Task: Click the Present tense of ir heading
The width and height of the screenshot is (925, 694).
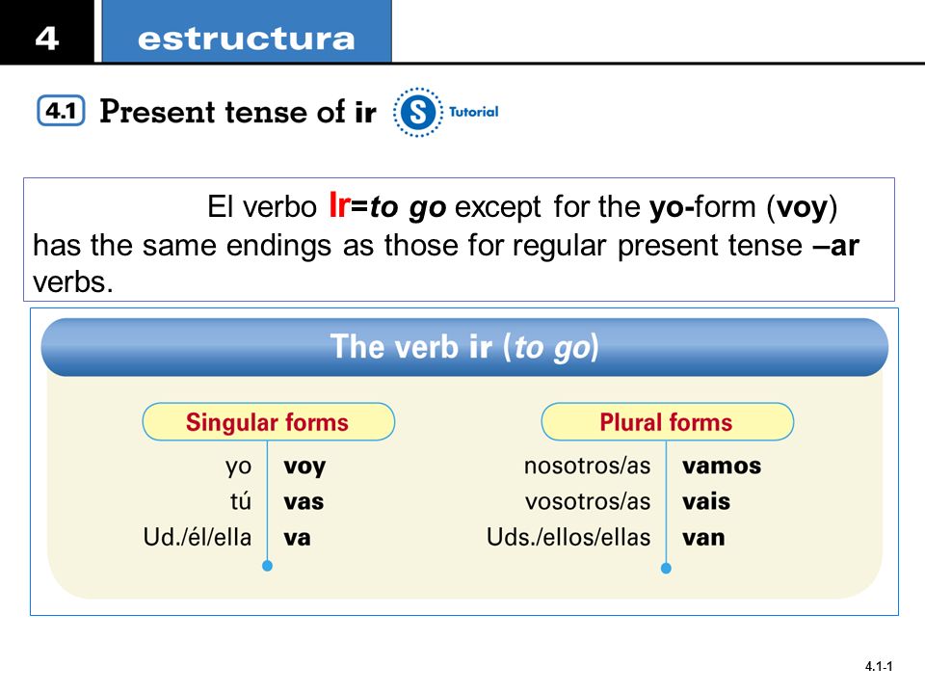Action: click(238, 112)
